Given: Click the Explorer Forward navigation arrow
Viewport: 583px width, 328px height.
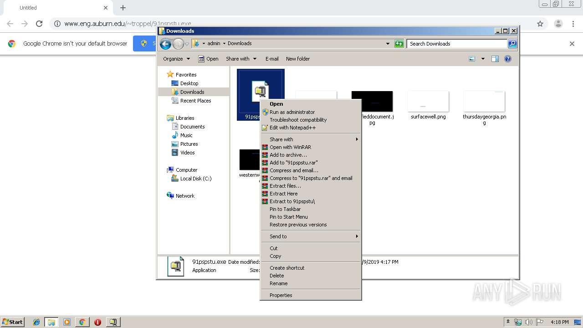Looking at the screenshot, I should [x=178, y=44].
